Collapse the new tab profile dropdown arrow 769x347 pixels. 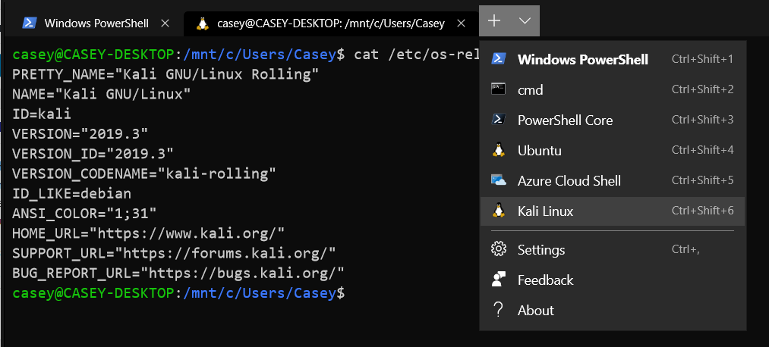pyautogui.click(x=525, y=21)
